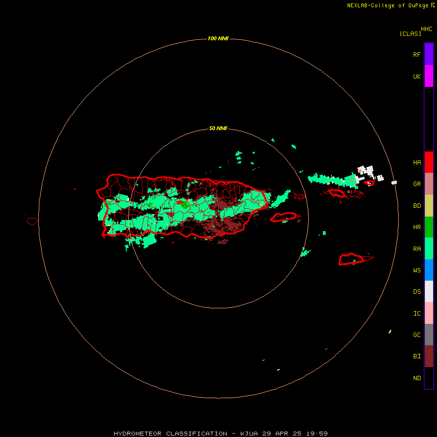Click the GC legend label
Image resolution: width=437 pixels, height=437 pixels.
417,335
